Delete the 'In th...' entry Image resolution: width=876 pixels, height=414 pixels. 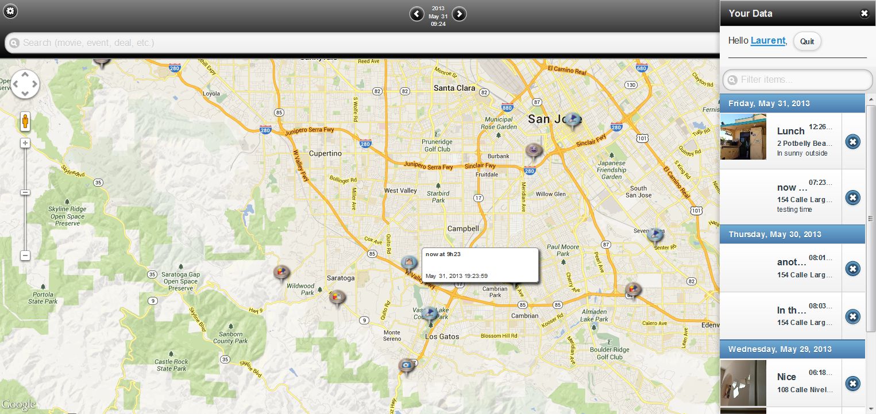(x=853, y=316)
